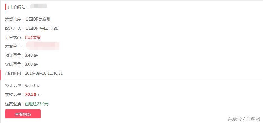Viewport: 263px width, 123px height.
Task: Click the red bar beside 订单编号 heading
Action: tap(6, 7)
